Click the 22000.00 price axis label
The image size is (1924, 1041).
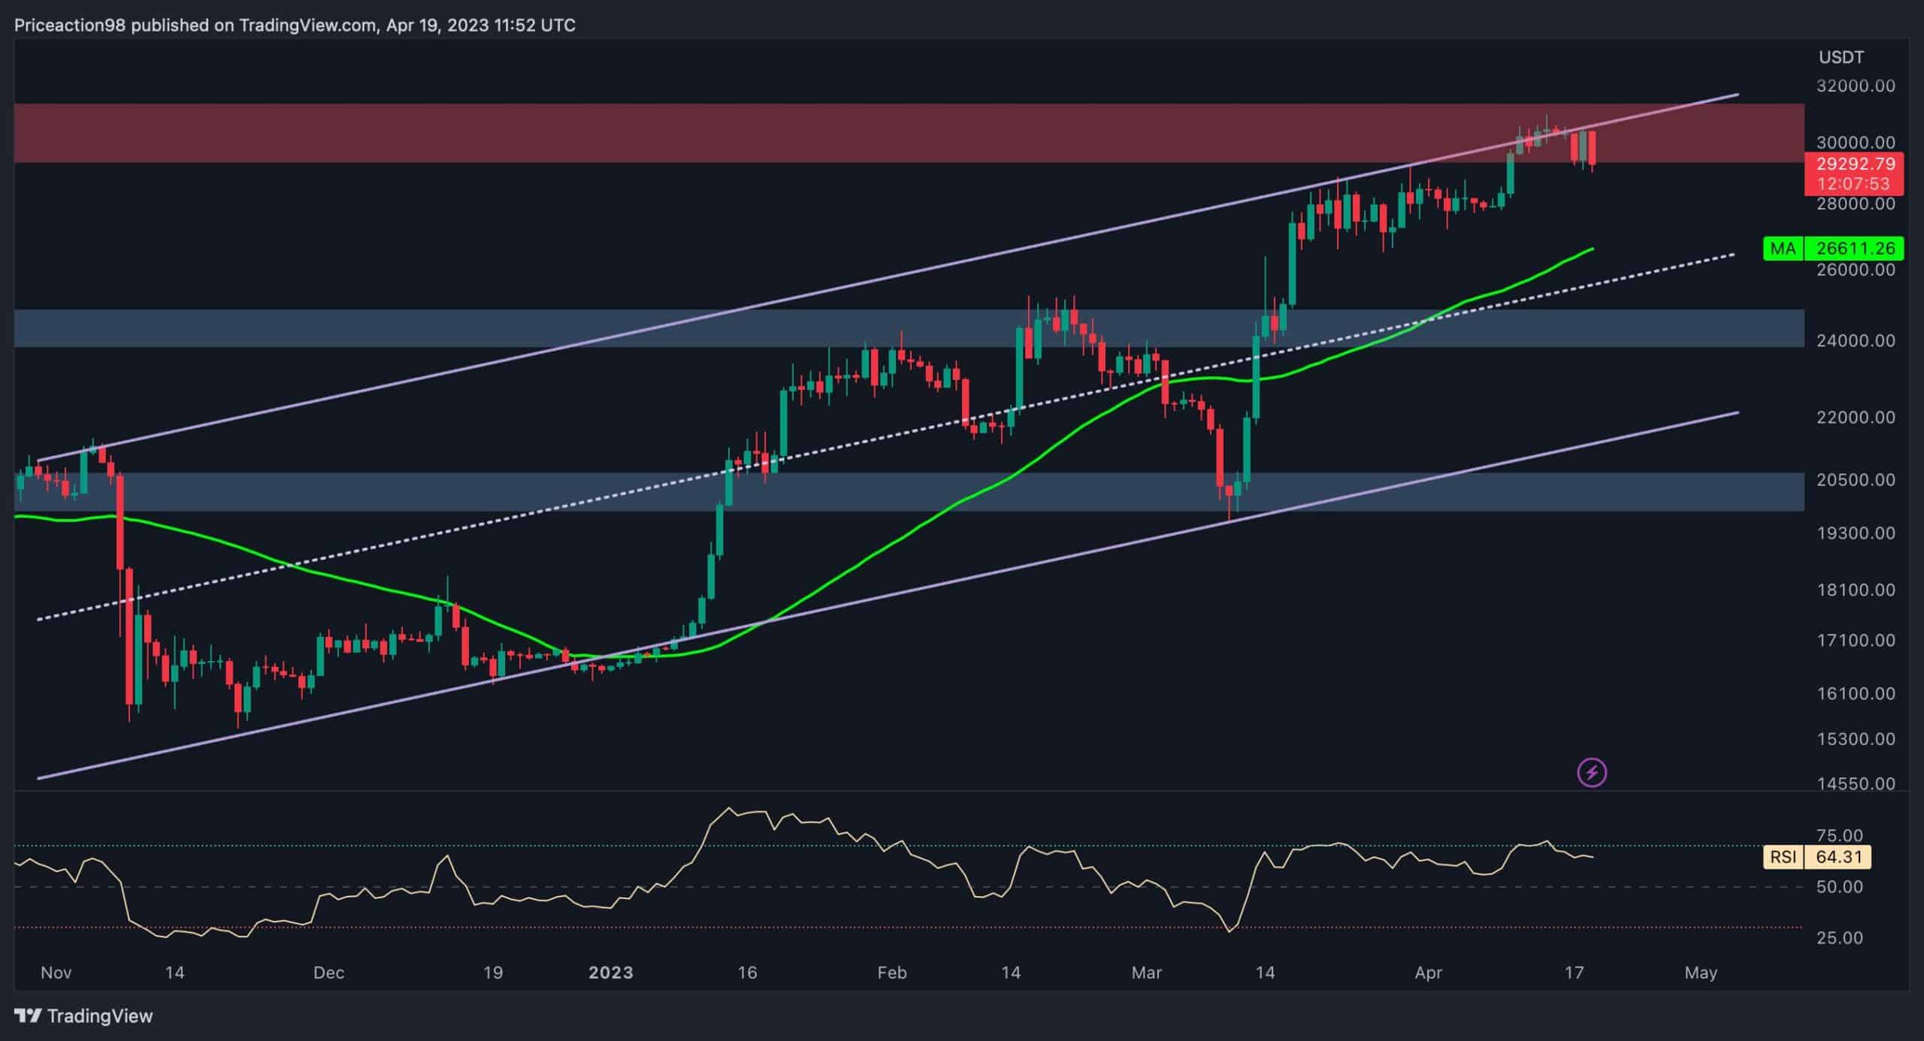1856,418
